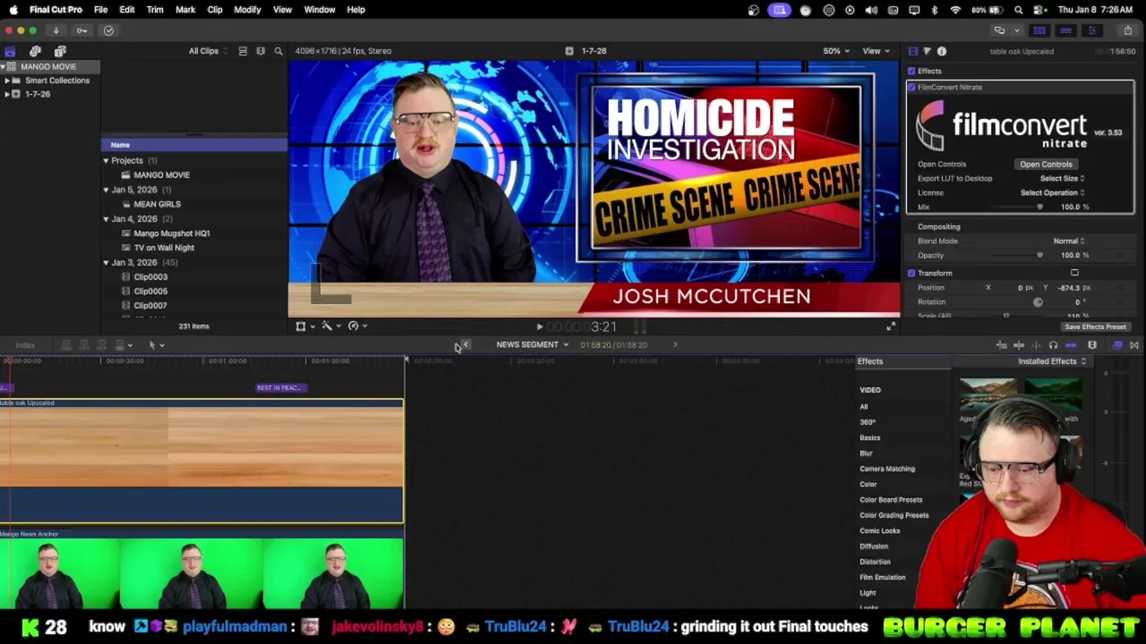The image size is (1146, 644).
Task: Open Titles and Generators sidebar
Action: (x=60, y=51)
